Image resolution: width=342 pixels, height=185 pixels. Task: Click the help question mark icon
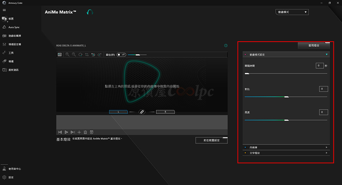point(226,45)
